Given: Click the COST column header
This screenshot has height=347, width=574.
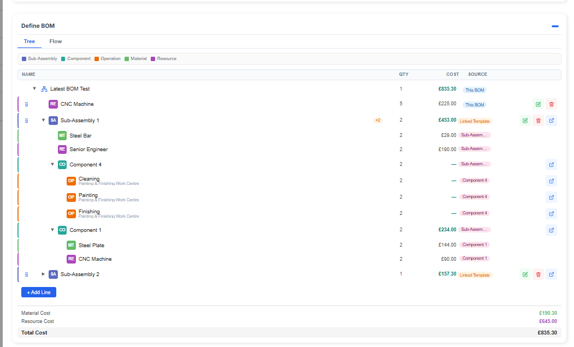Looking at the screenshot, I should click(x=452, y=74).
